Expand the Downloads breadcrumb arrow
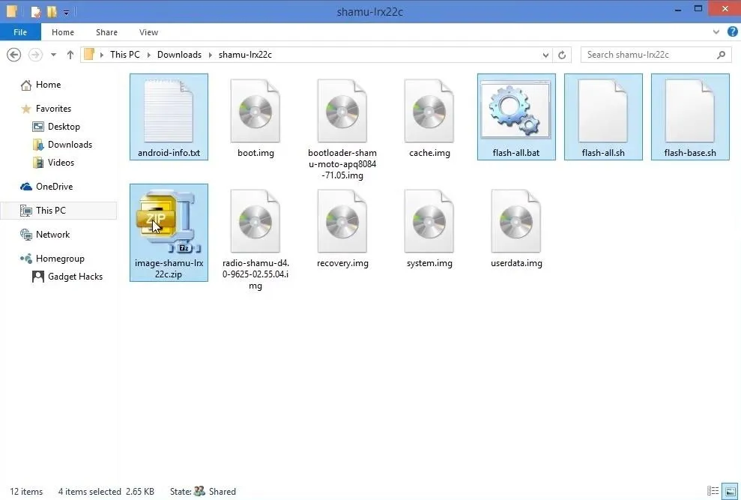Image resolution: width=741 pixels, height=500 pixels. click(211, 55)
